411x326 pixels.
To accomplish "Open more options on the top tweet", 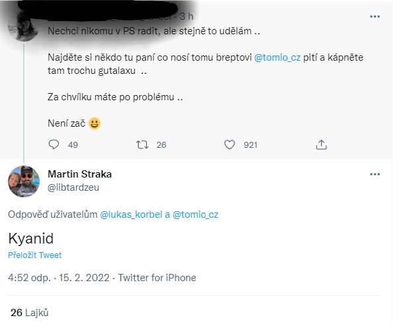I will [375, 16].
